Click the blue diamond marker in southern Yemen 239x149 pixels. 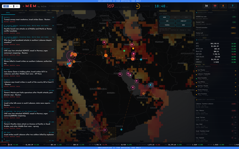tap(121, 130)
